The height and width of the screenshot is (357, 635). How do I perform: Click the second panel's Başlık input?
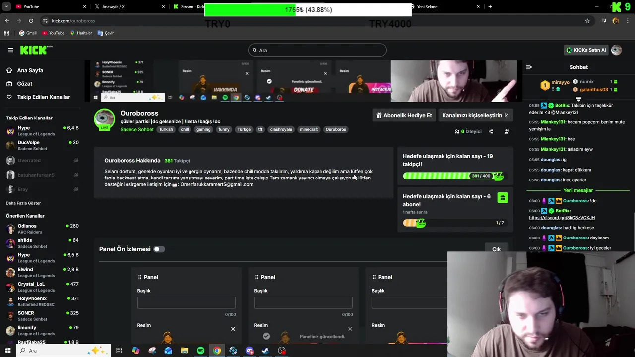click(x=304, y=303)
